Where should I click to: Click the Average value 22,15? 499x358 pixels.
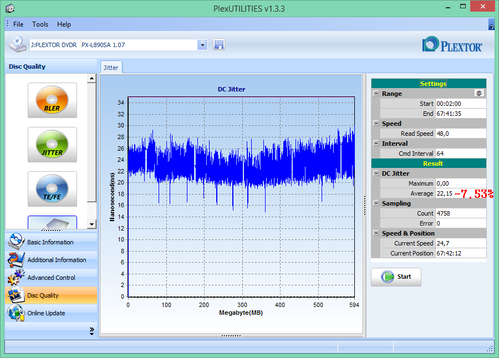click(x=461, y=193)
